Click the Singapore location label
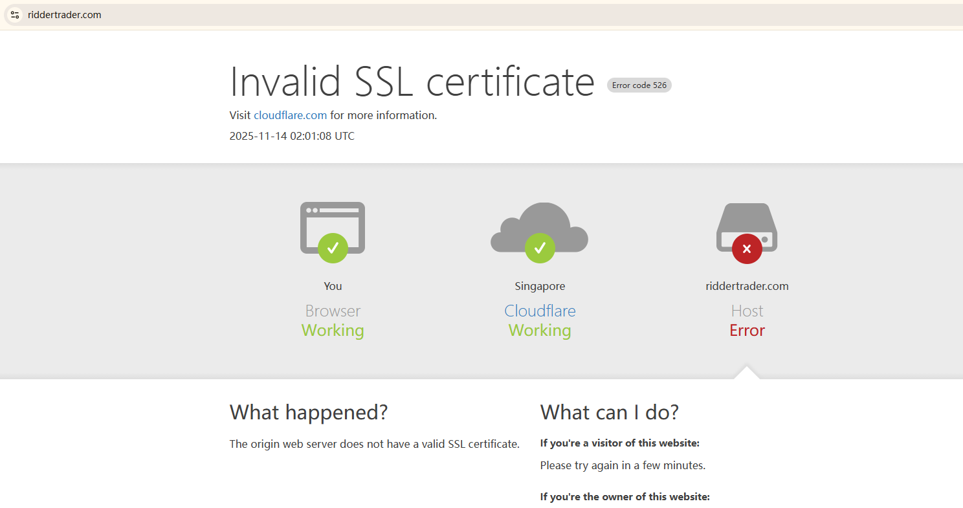963x508 pixels. point(540,286)
